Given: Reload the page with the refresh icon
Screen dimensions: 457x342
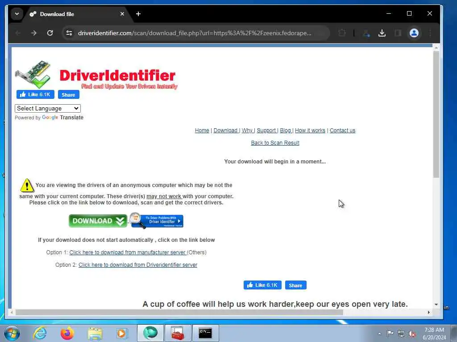Looking at the screenshot, I should pos(50,33).
